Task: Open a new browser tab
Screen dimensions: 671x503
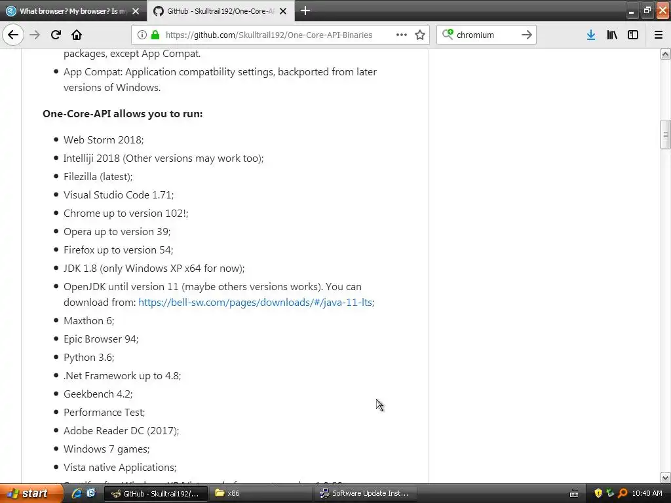Action: pyautogui.click(x=305, y=10)
